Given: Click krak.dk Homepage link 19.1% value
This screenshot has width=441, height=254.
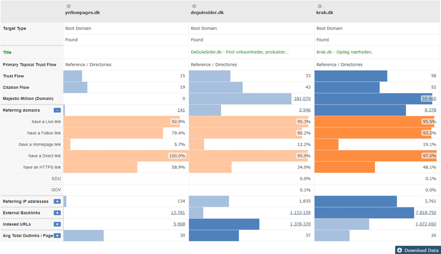Looking at the screenshot, I should 429,145.
